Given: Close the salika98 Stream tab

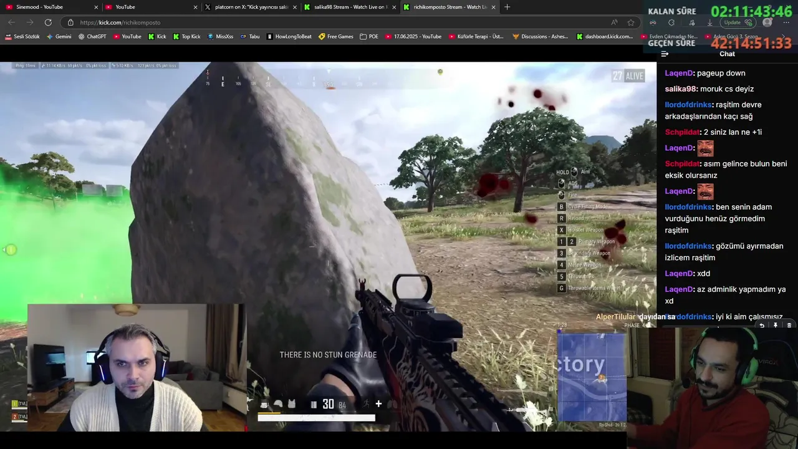Looking at the screenshot, I should pos(394,7).
